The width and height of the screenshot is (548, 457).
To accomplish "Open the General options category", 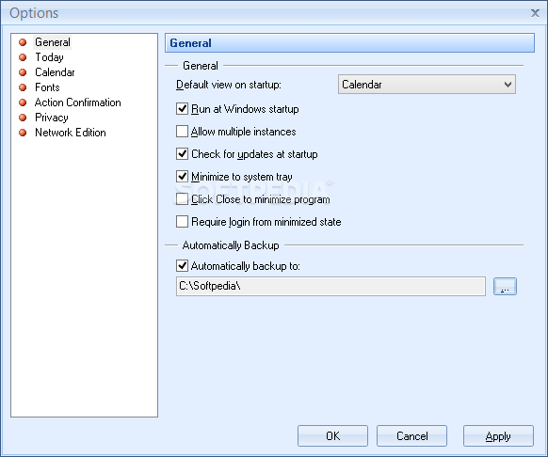I will 53,42.
